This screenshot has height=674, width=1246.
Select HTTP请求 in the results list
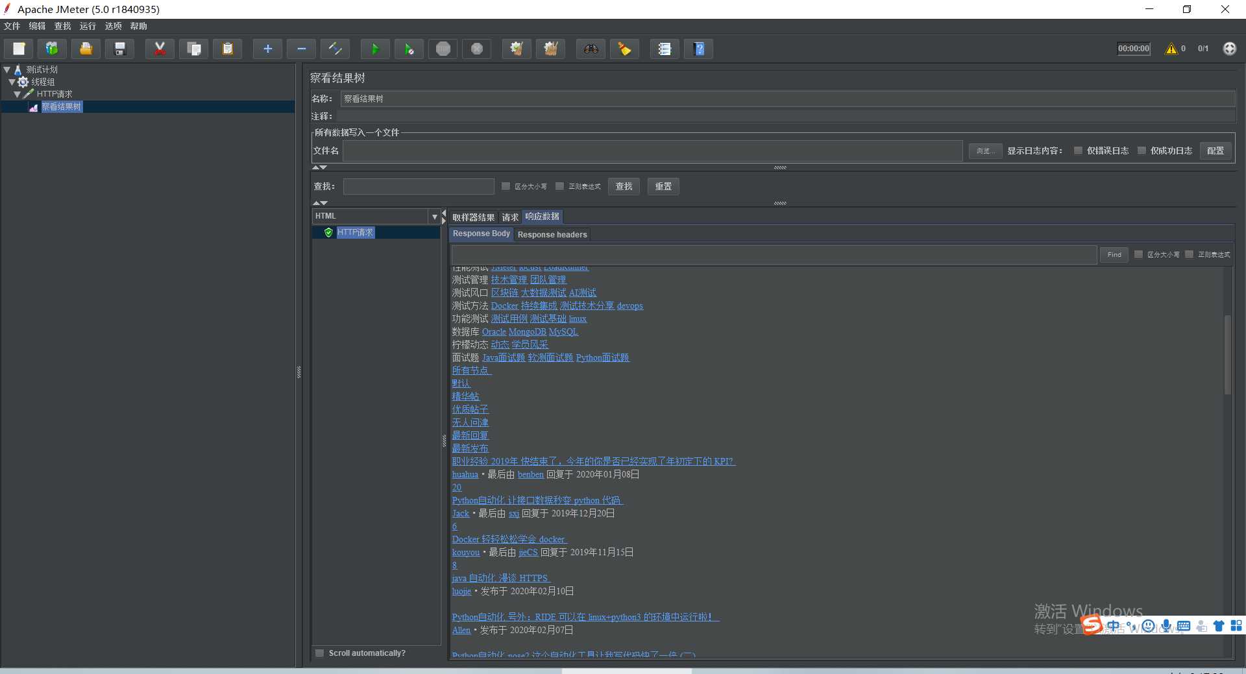click(355, 232)
